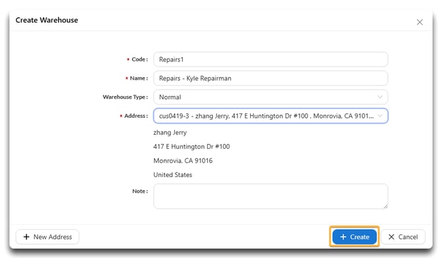
Task: Open the Warehouse Type combo box showing Normal
Action: coord(270,97)
